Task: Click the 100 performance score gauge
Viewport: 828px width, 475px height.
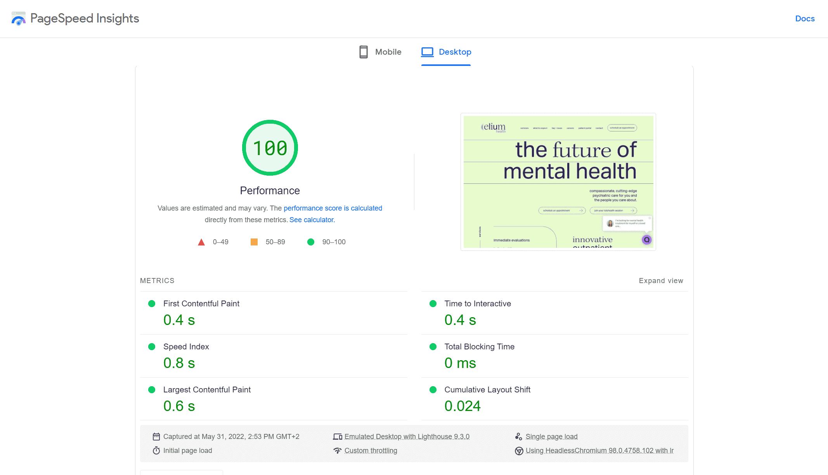Action: 270,148
